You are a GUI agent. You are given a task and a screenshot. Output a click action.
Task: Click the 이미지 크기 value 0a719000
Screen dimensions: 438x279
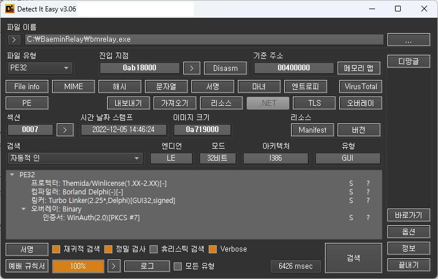[x=202, y=130]
